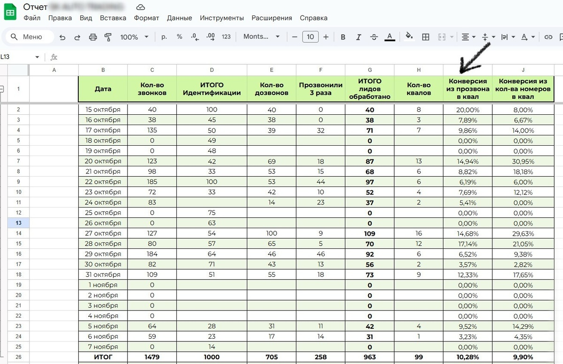The width and height of the screenshot is (563, 364).
Task: Select header cell 'Кол-во звонков'
Action: pyautogui.click(x=152, y=89)
